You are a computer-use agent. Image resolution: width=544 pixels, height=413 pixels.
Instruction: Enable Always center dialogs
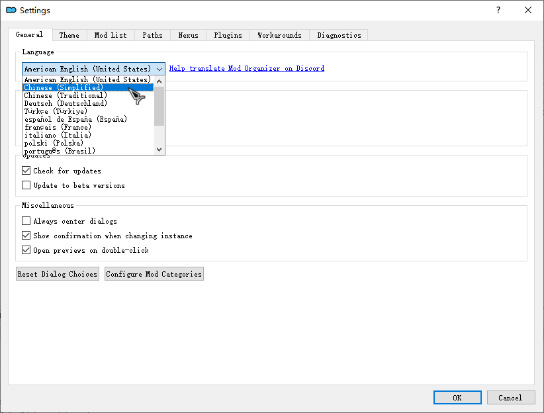[x=69, y=221]
